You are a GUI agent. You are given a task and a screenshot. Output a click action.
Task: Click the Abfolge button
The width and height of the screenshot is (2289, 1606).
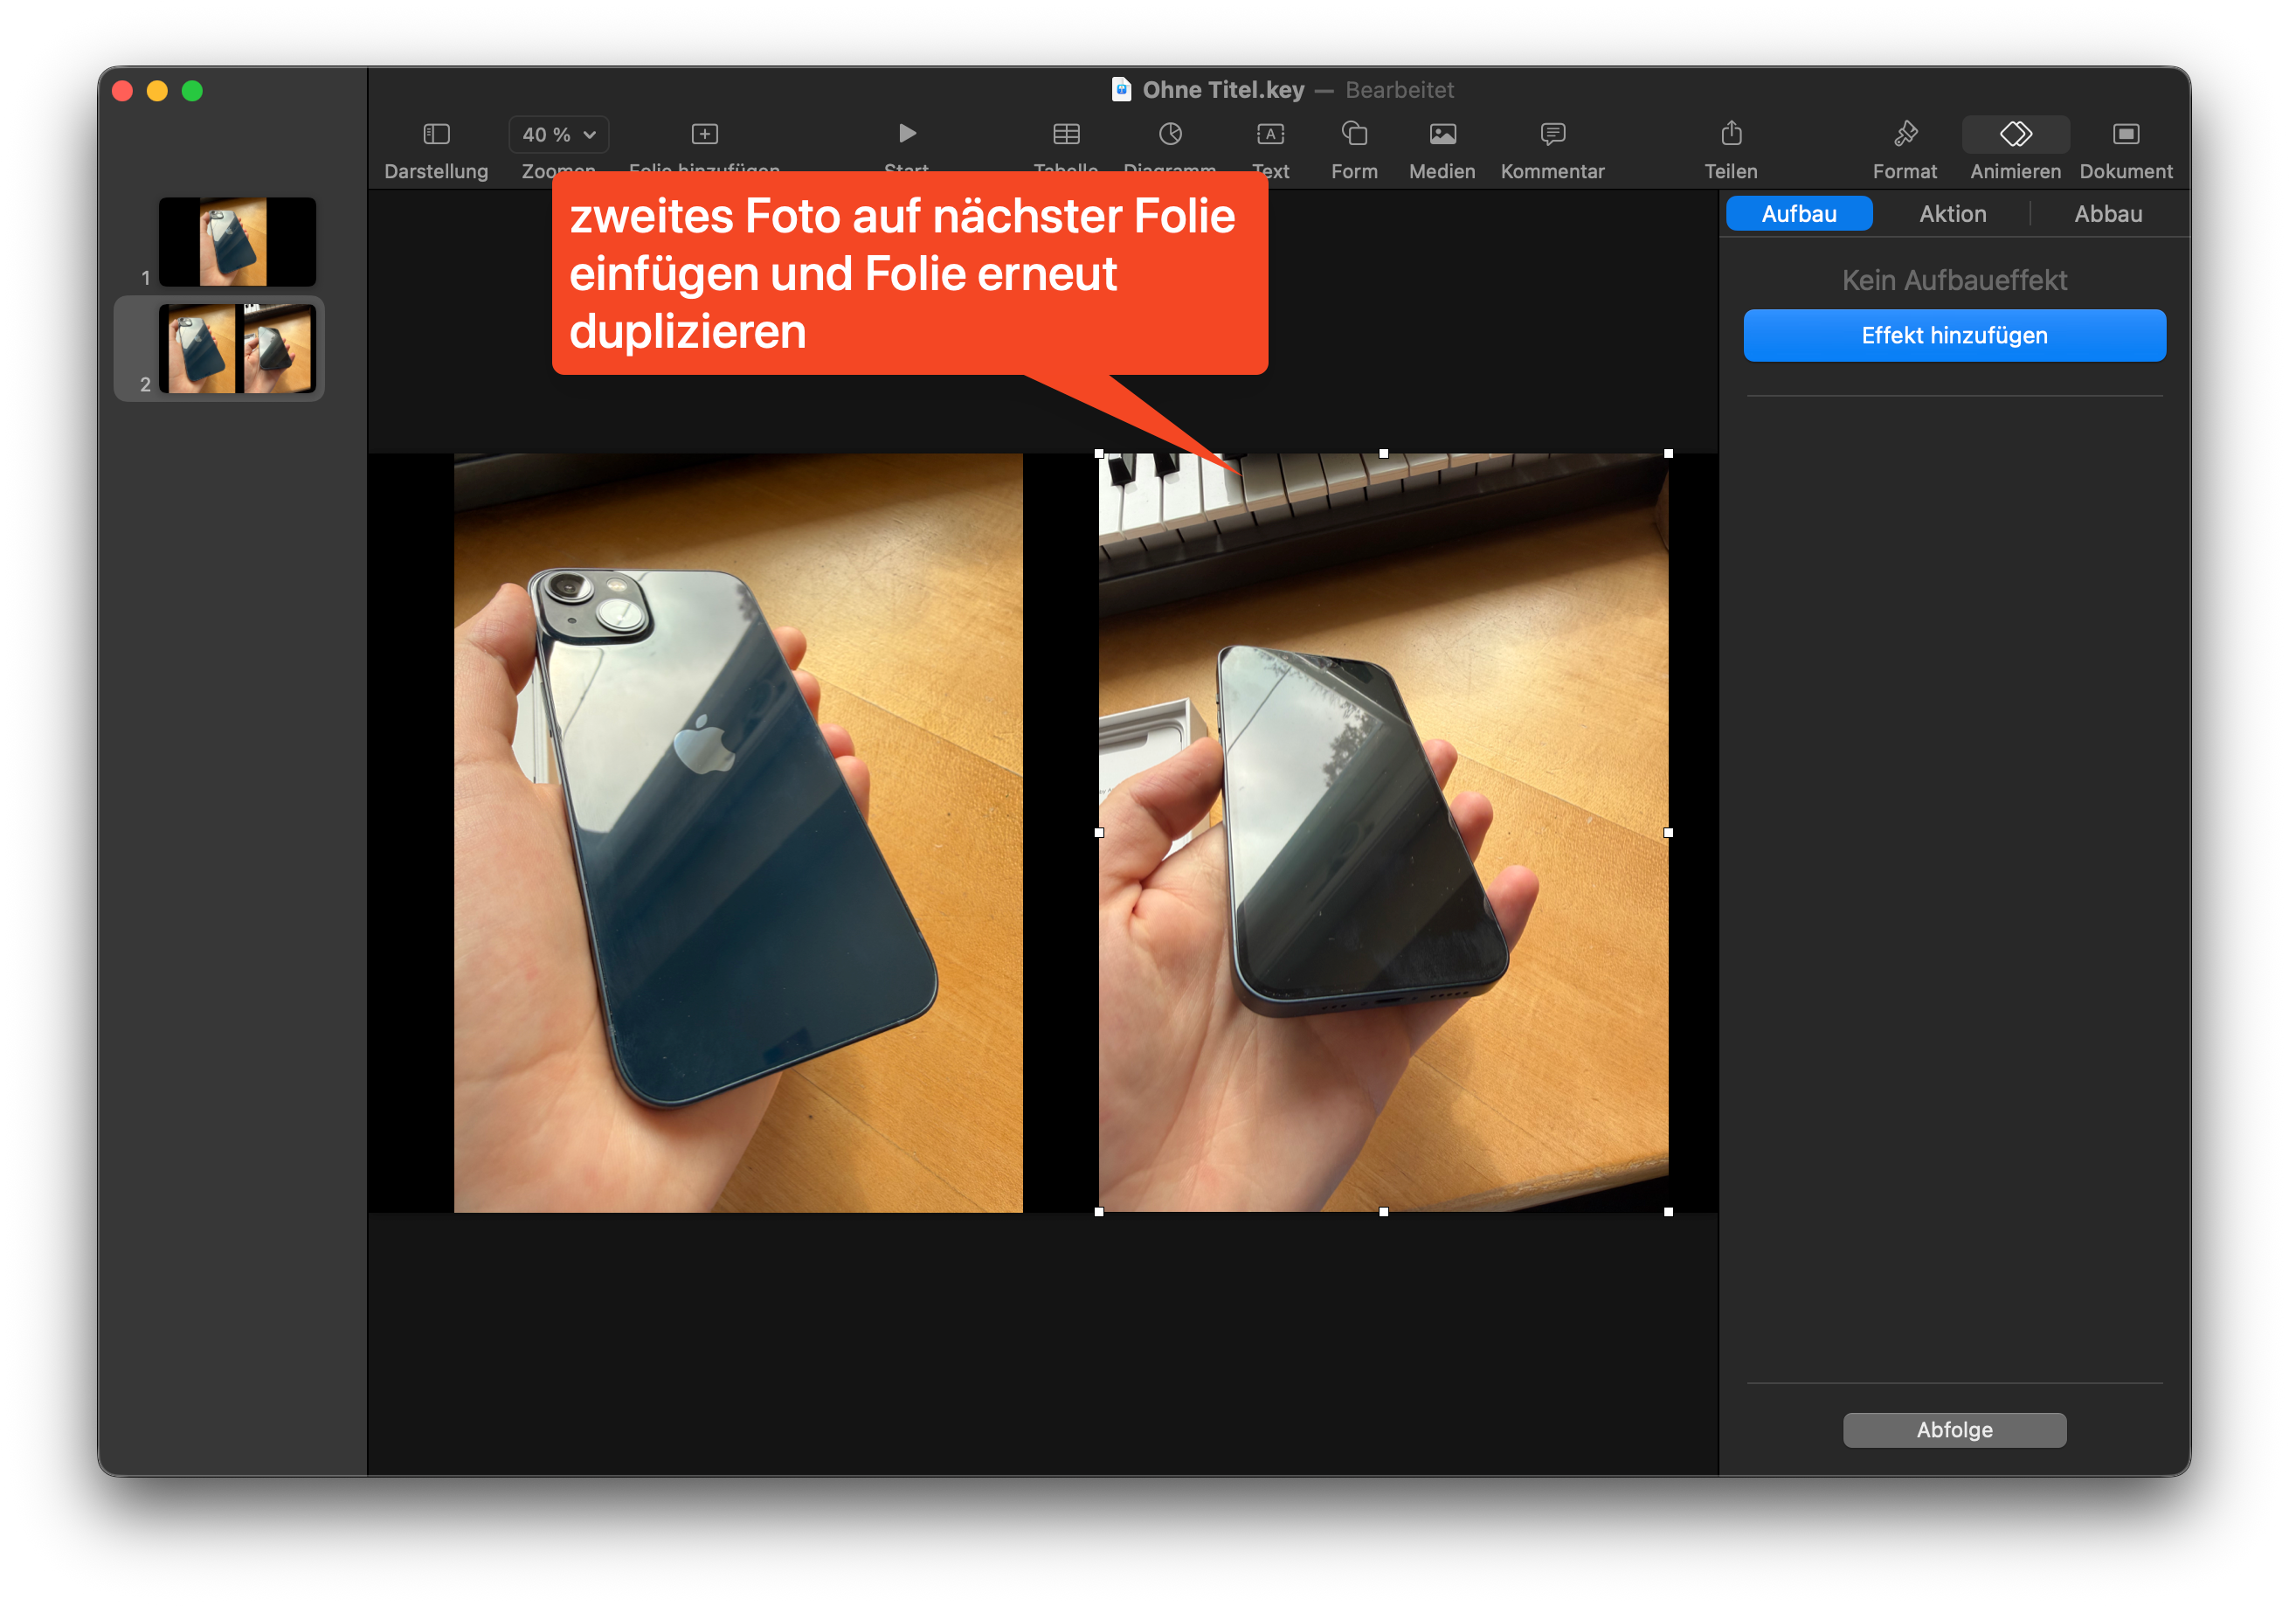[x=1954, y=1429]
